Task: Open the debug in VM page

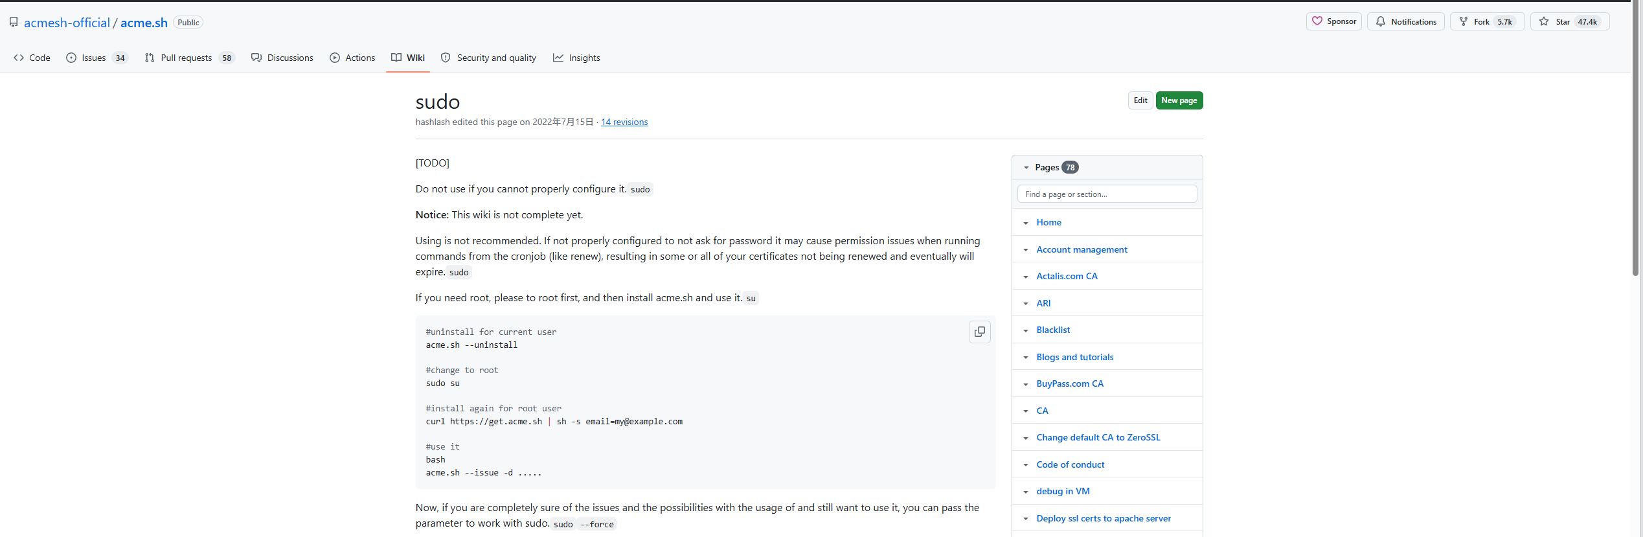Action: [1063, 491]
